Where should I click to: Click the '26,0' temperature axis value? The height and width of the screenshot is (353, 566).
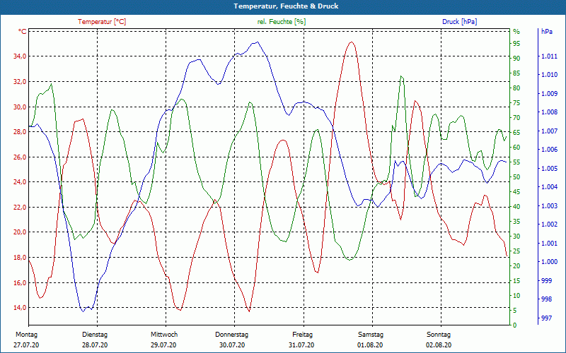click(21, 157)
